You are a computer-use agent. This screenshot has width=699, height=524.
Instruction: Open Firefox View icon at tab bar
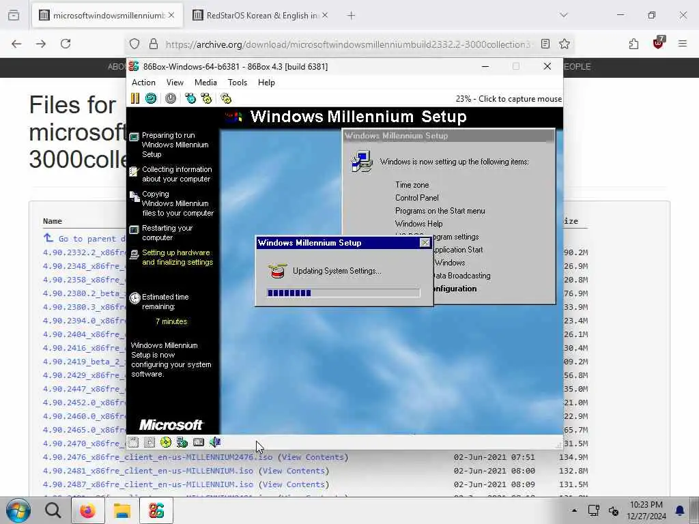pos(14,16)
